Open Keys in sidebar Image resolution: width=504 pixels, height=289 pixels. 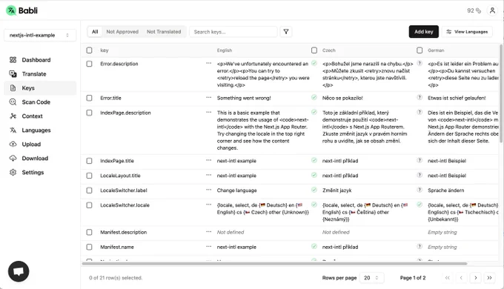(x=40, y=88)
